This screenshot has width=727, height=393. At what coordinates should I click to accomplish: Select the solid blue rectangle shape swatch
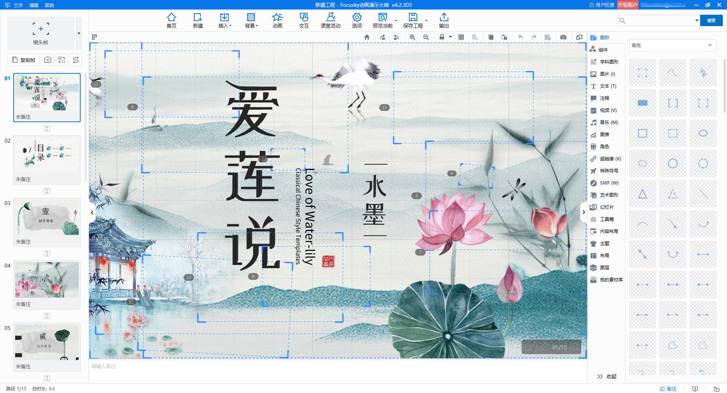tap(642, 103)
